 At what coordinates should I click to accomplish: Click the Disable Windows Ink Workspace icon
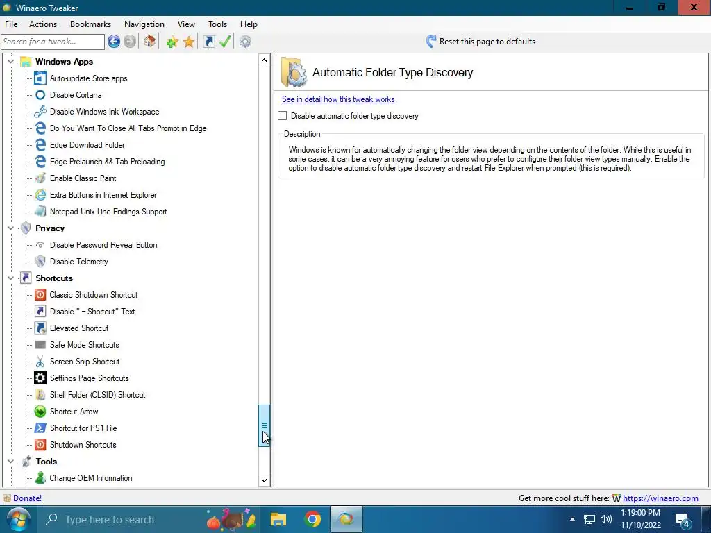[40, 112]
